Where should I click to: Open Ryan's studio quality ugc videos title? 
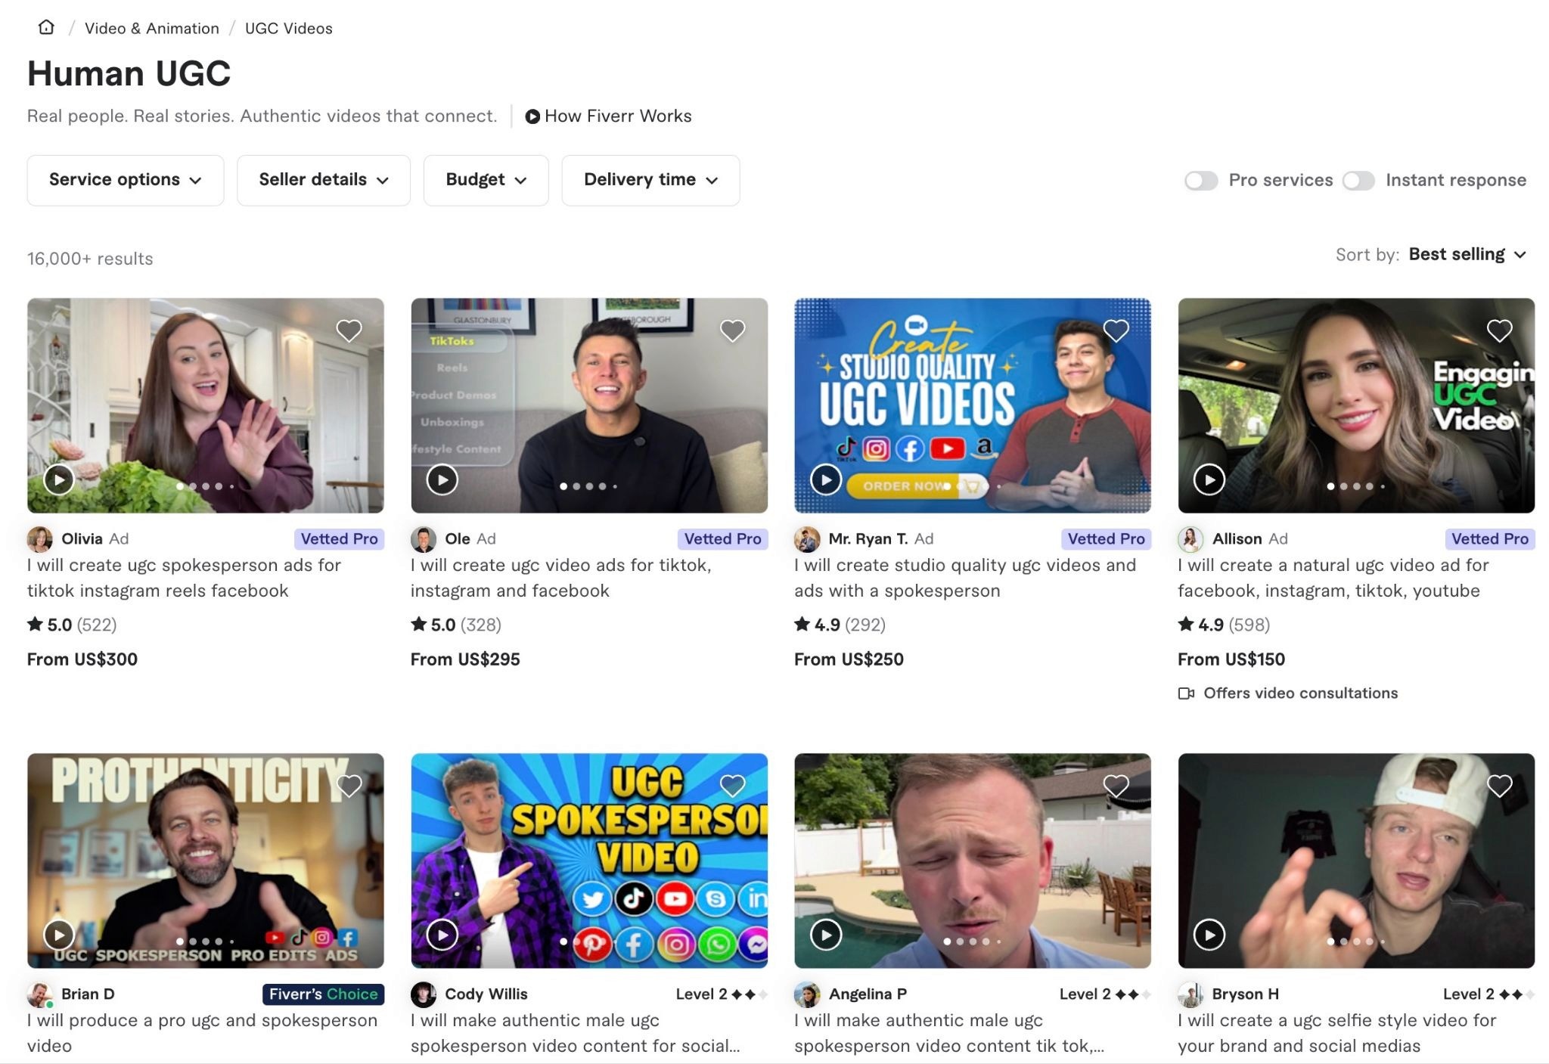pyautogui.click(x=965, y=578)
